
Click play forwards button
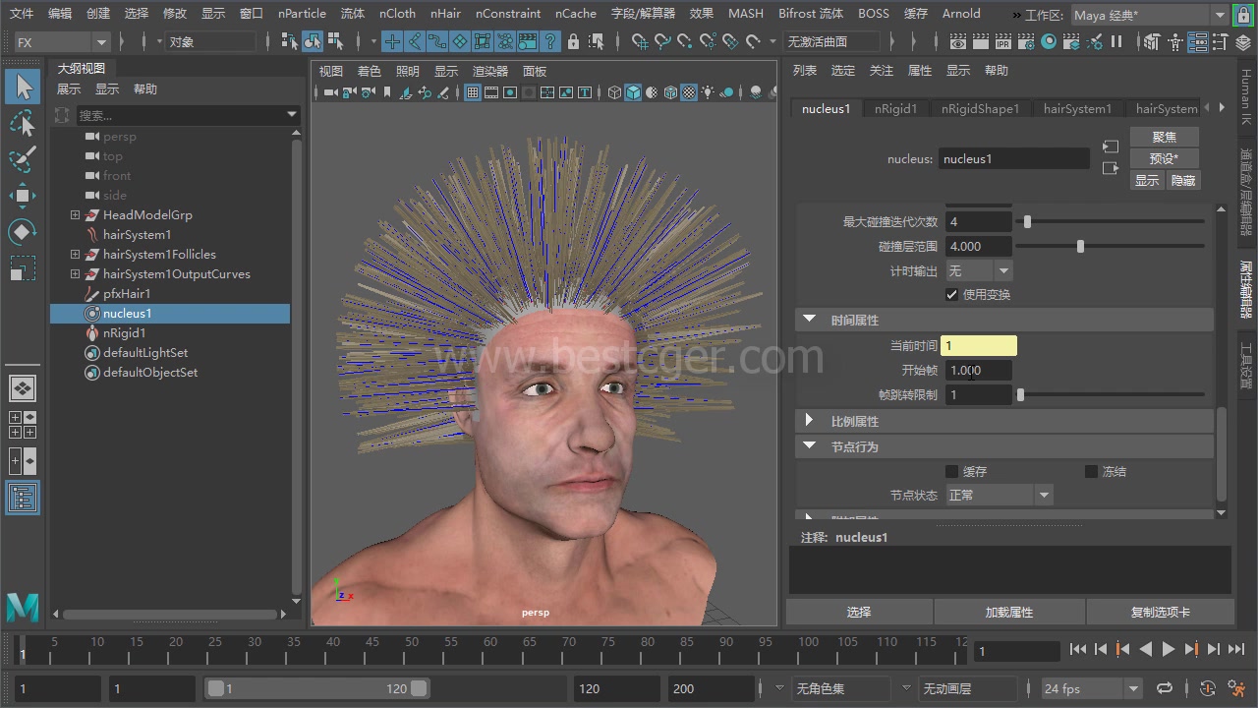pyautogui.click(x=1169, y=649)
